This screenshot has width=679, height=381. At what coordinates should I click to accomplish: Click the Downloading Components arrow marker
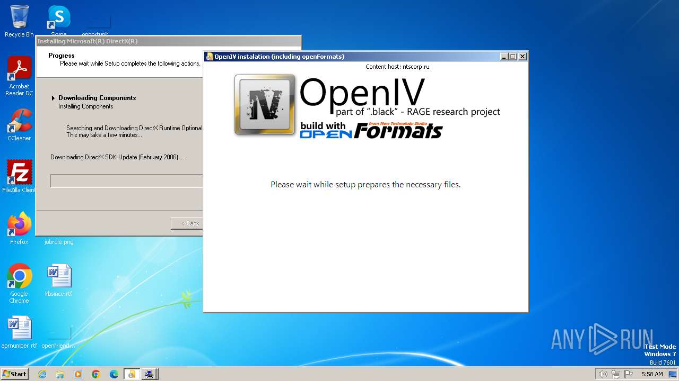point(53,98)
